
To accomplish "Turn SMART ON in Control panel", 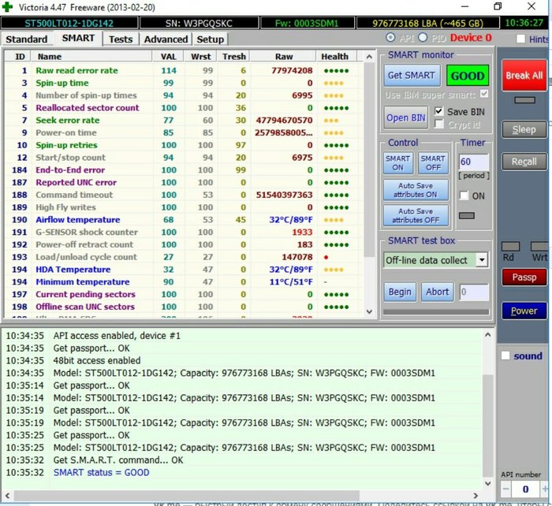I will point(397,162).
